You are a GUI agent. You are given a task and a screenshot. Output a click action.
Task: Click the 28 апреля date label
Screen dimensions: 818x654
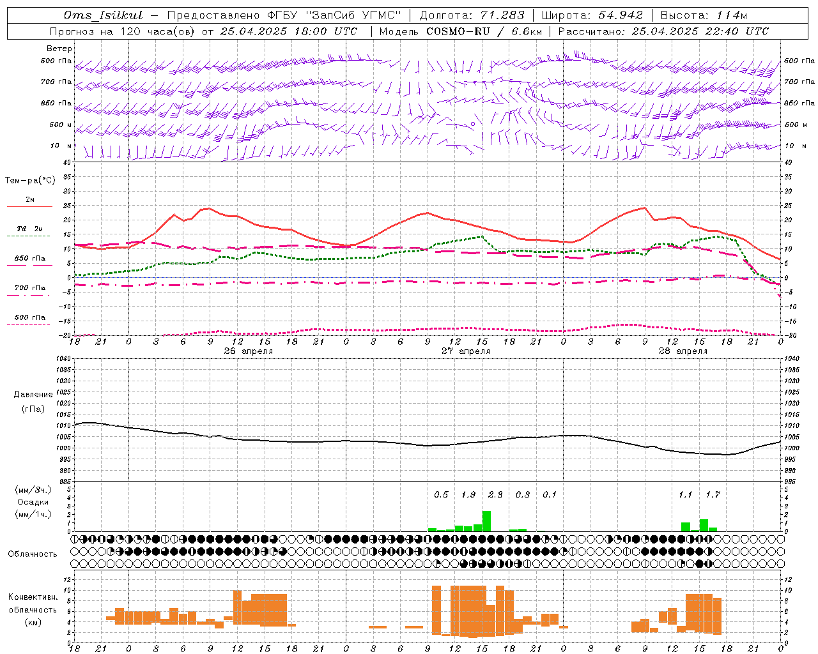tap(683, 351)
